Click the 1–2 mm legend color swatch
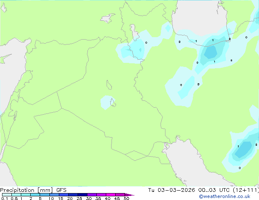Viewport: 259px width, 200px height. click(26, 195)
